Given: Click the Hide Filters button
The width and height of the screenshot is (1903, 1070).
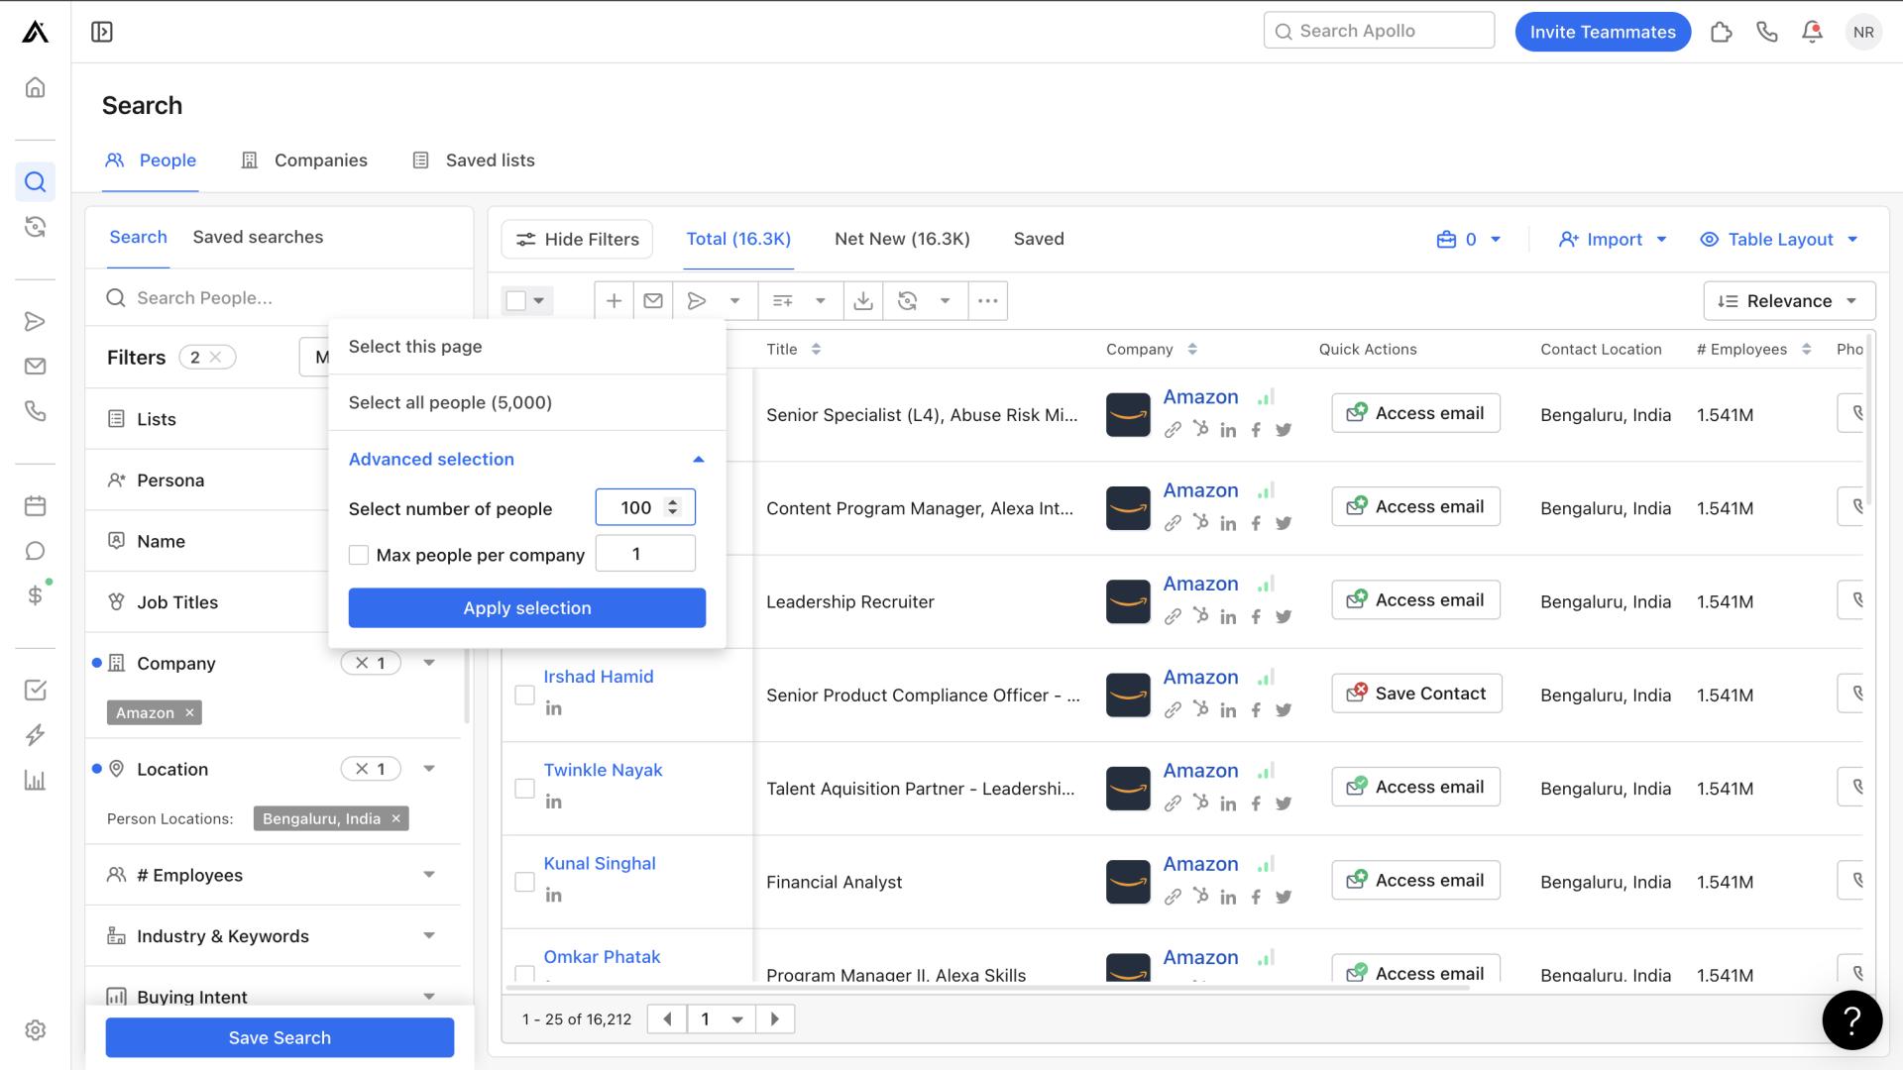Looking at the screenshot, I should pyautogui.click(x=577, y=240).
